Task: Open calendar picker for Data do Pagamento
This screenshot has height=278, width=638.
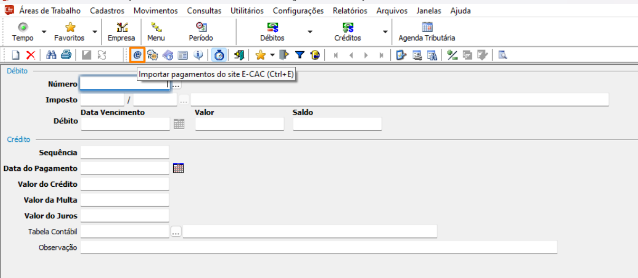Action: [178, 168]
